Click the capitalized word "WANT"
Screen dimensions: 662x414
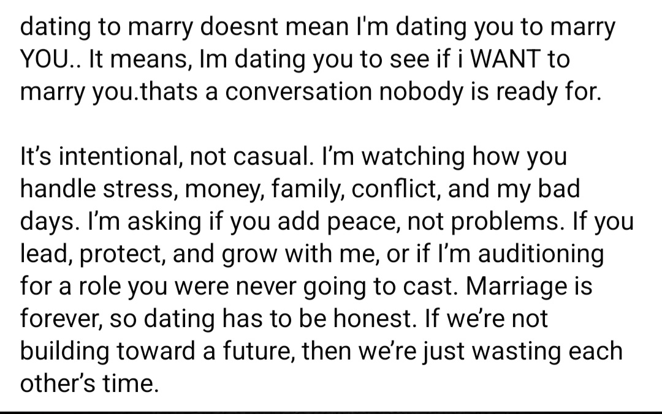(x=505, y=59)
